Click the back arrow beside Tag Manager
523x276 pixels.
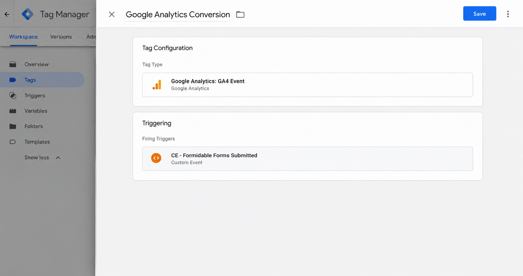tap(7, 14)
